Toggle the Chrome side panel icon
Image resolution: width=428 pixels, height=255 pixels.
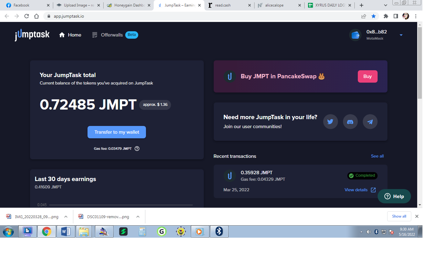coord(396,16)
